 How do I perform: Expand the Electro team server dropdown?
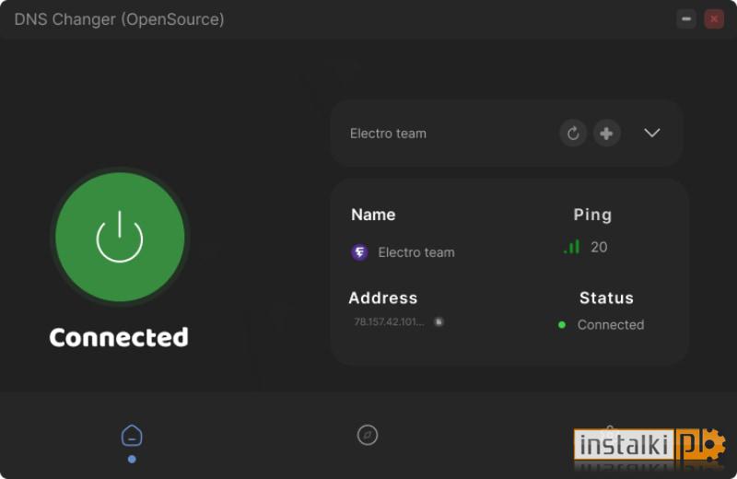(652, 133)
